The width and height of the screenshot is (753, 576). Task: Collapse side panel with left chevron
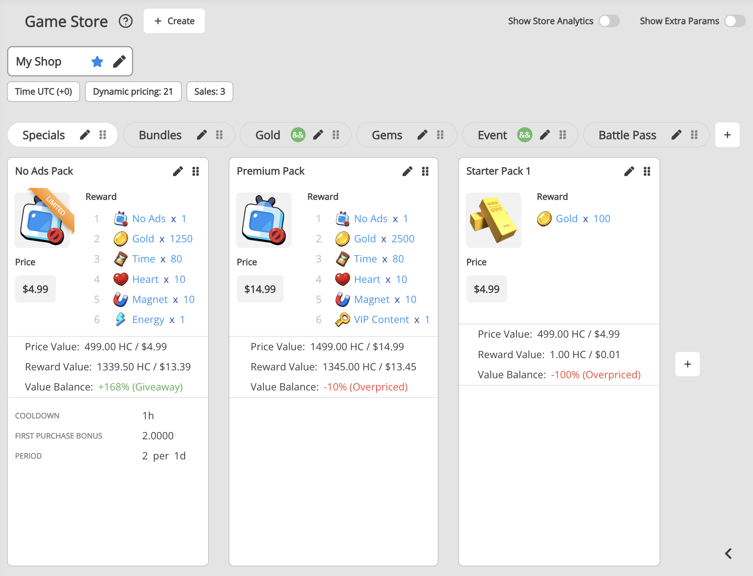[728, 554]
